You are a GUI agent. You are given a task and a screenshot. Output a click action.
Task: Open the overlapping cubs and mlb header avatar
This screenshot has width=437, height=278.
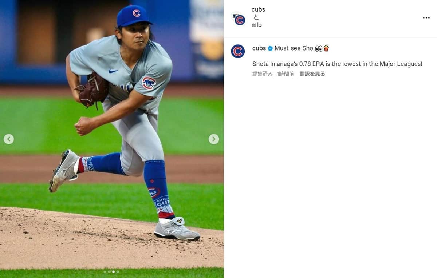[x=239, y=19]
